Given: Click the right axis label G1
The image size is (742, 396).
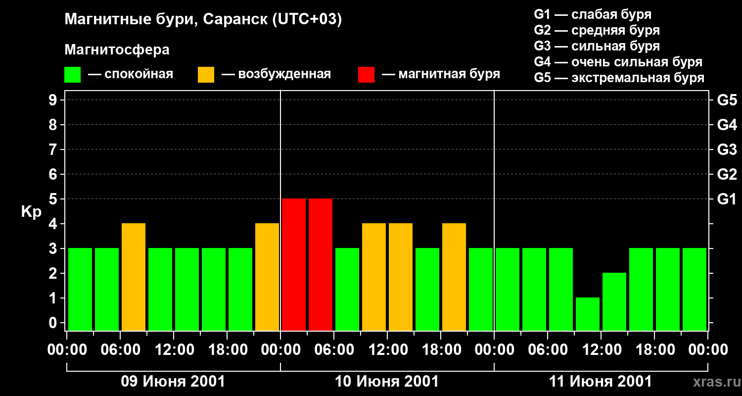Looking at the screenshot, I should (727, 199).
